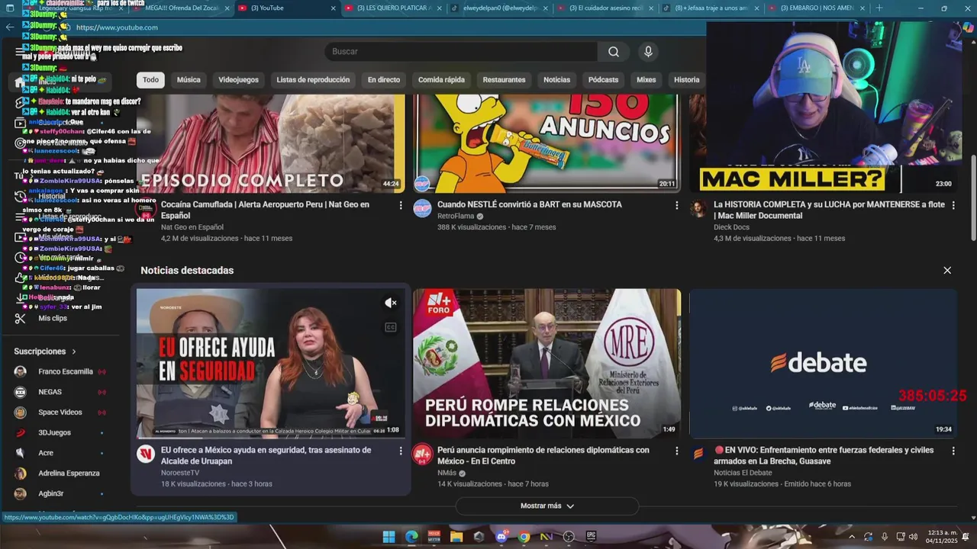Select the Todo filter chip
This screenshot has height=549, width=977.
click(x=150, y=80)
